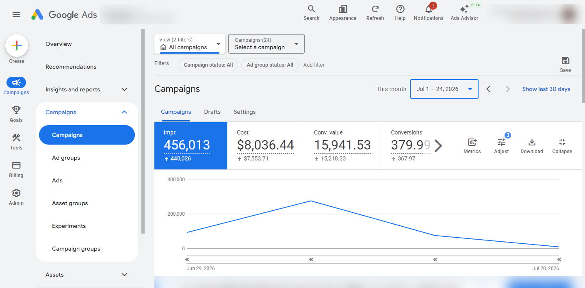Click the Create plus button

click(17, 45)
